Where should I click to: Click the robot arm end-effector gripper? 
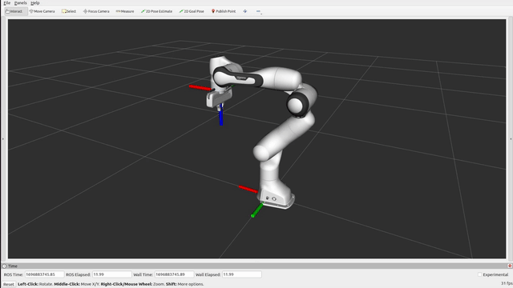tap(219, 99)
